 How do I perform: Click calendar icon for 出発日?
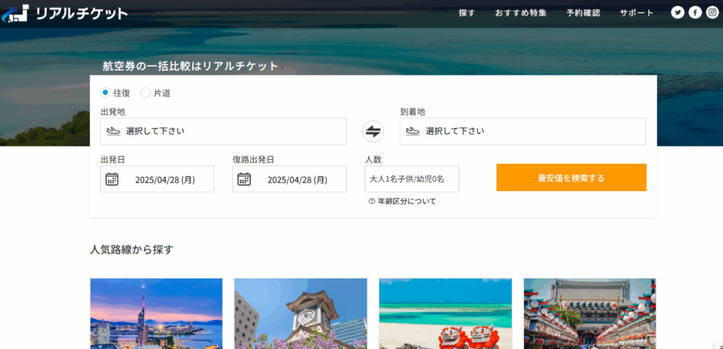pyautogui.click(x=112, y=179)
